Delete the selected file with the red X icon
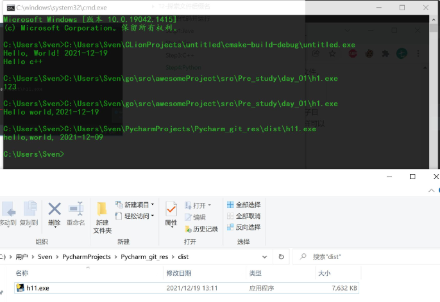440x302 pixels. coord(55,209)
